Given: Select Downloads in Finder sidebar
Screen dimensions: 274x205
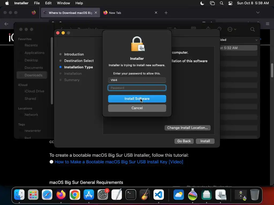Looking at the screenshot, I should (x=32, y=75).
